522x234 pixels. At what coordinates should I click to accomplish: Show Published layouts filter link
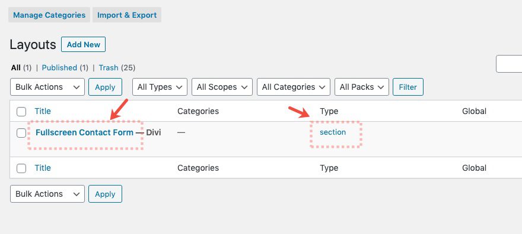coord(59,67)
